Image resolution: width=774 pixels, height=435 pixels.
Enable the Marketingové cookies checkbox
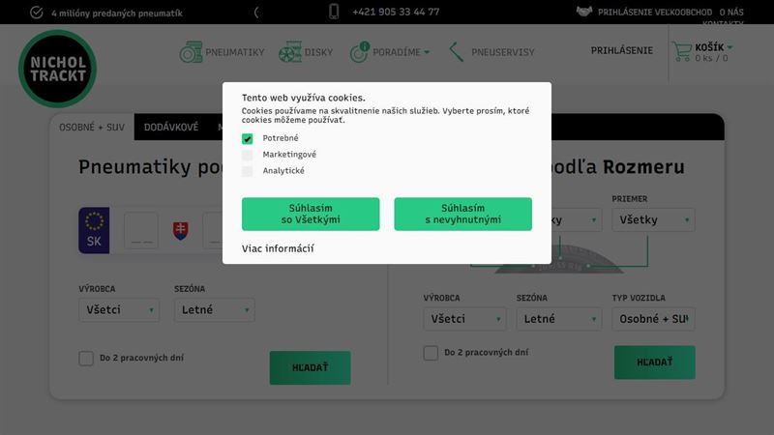[248, 155]
